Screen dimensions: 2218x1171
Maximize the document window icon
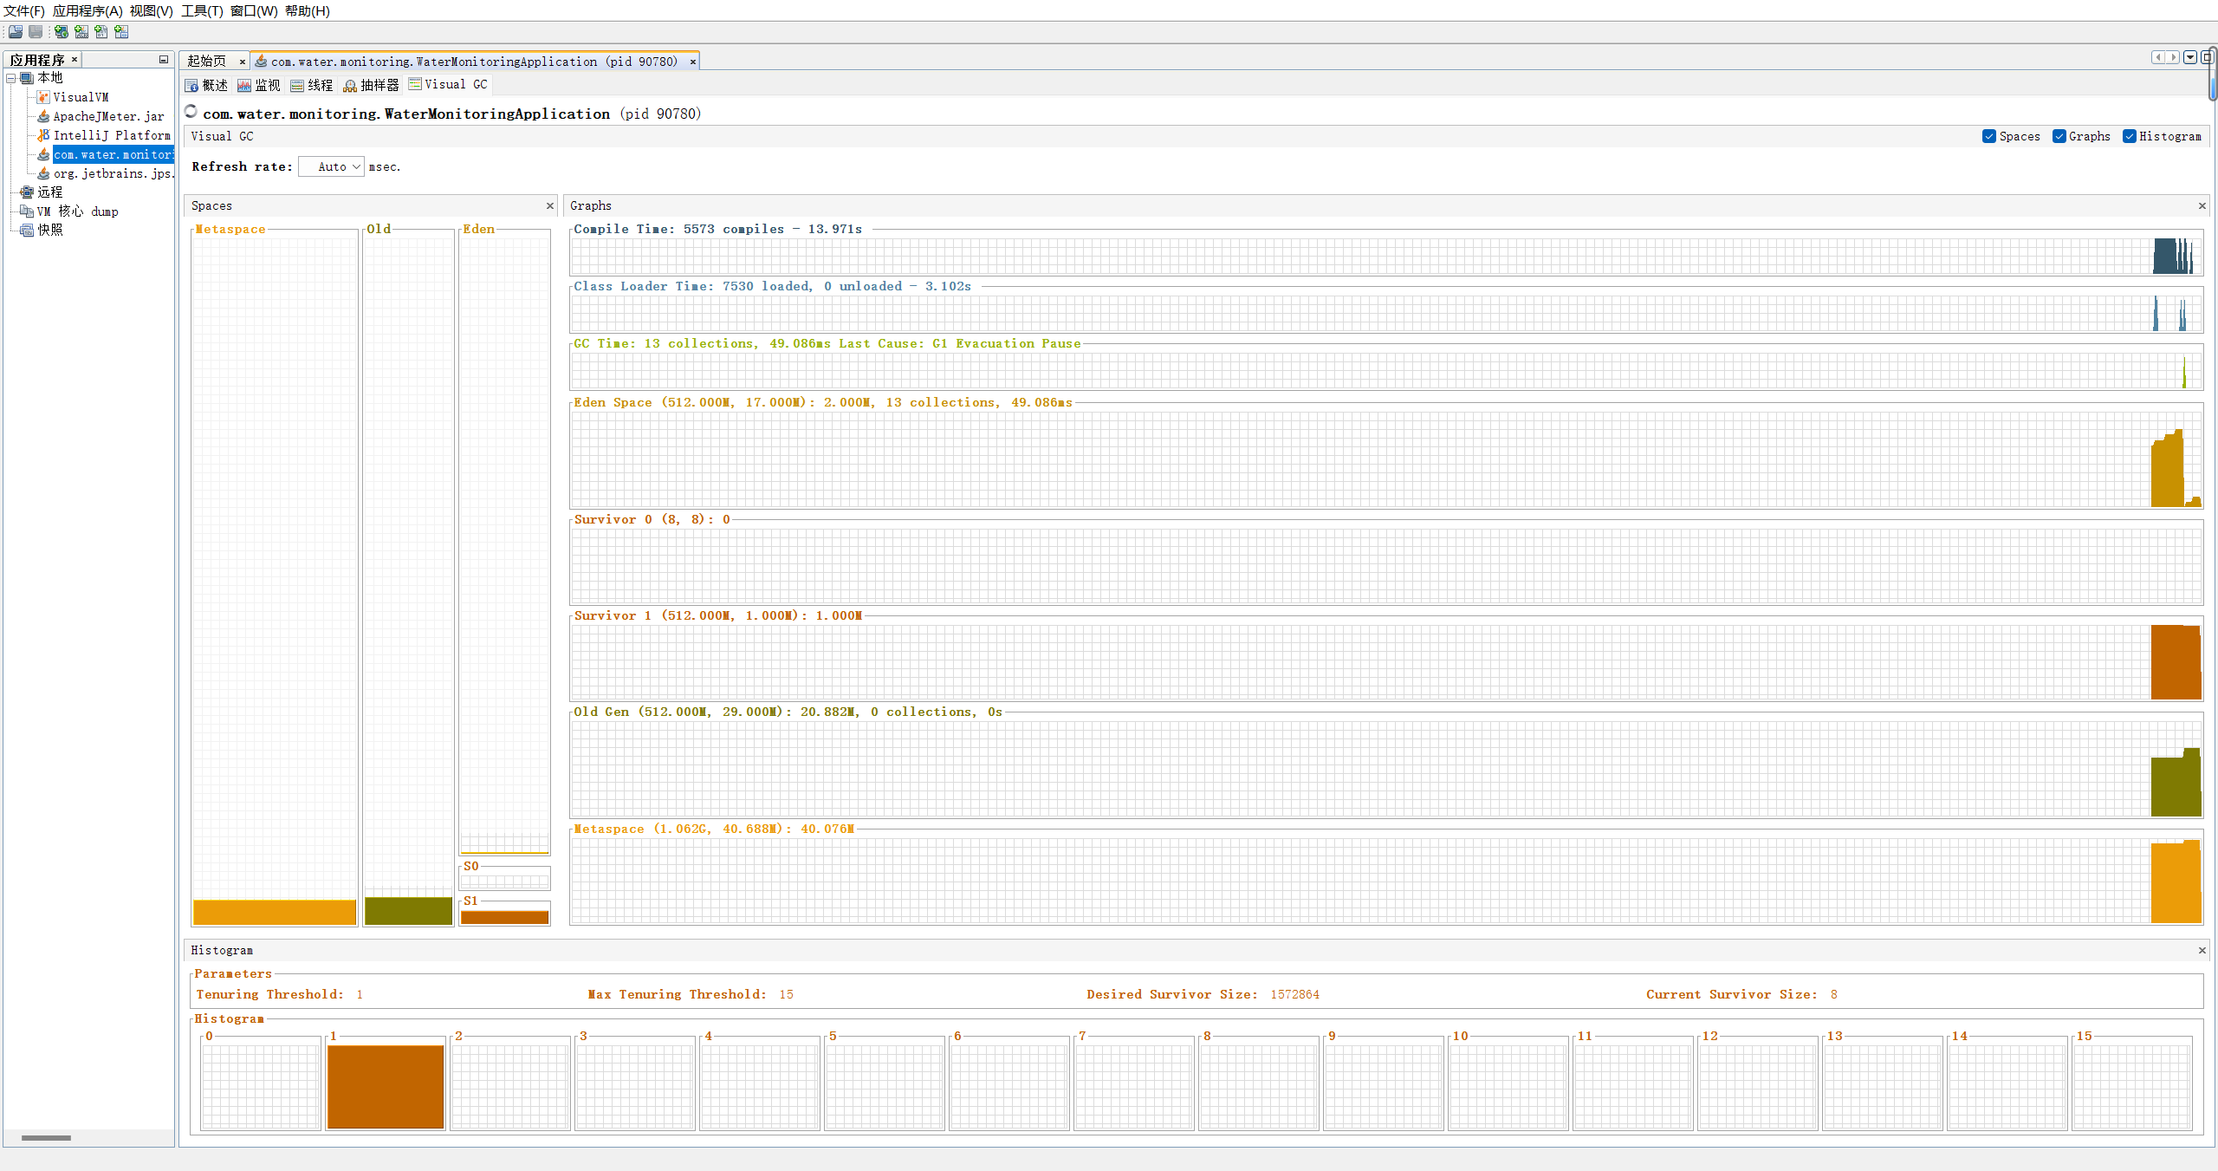2207,57
